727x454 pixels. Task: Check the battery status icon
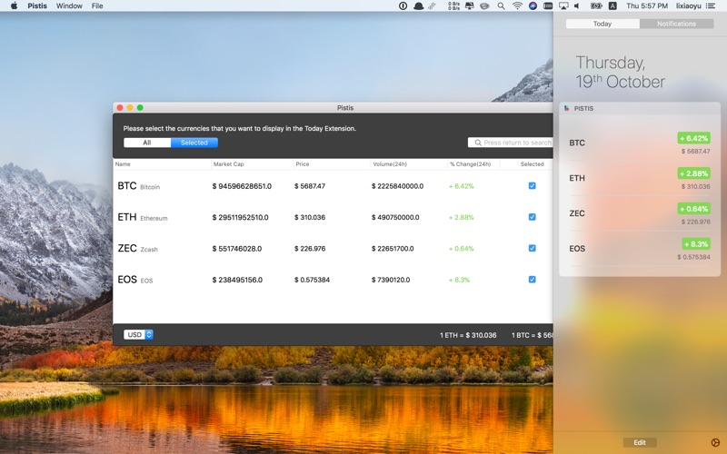pos(596,6)
